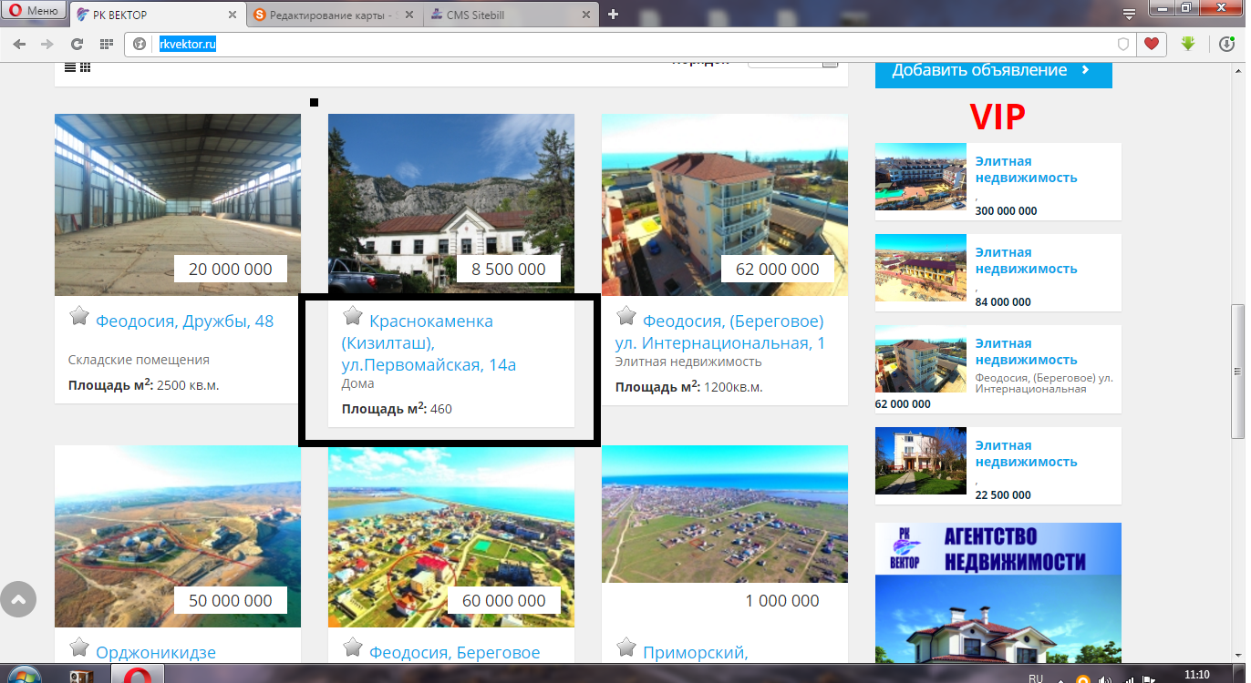Open the white house mountain photo
Screen dimensions: 1251x683
tap(451, 205)
